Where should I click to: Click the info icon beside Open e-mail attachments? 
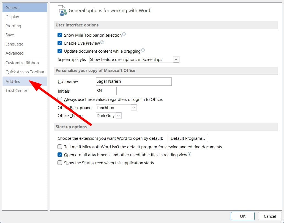[x=189, y=154]
